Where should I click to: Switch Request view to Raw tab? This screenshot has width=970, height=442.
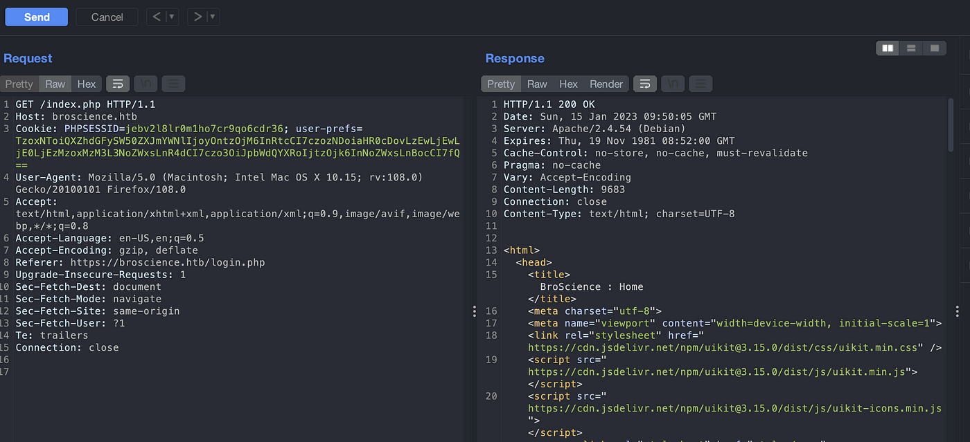click(x=55, y=84)
